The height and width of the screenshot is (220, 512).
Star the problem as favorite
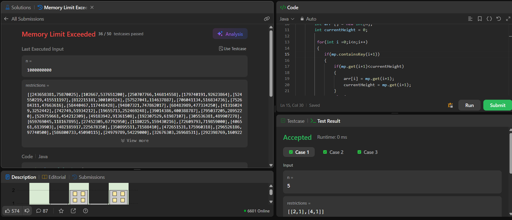pos(61,211)
